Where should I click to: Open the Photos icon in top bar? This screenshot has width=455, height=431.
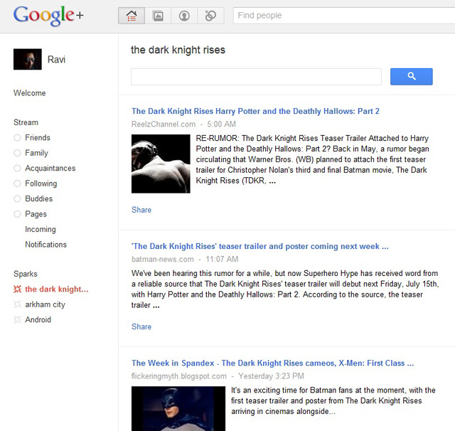coord(158,16)
